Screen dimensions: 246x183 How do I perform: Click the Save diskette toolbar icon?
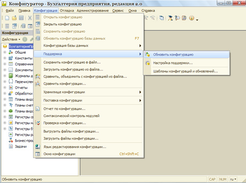(21, 18)
